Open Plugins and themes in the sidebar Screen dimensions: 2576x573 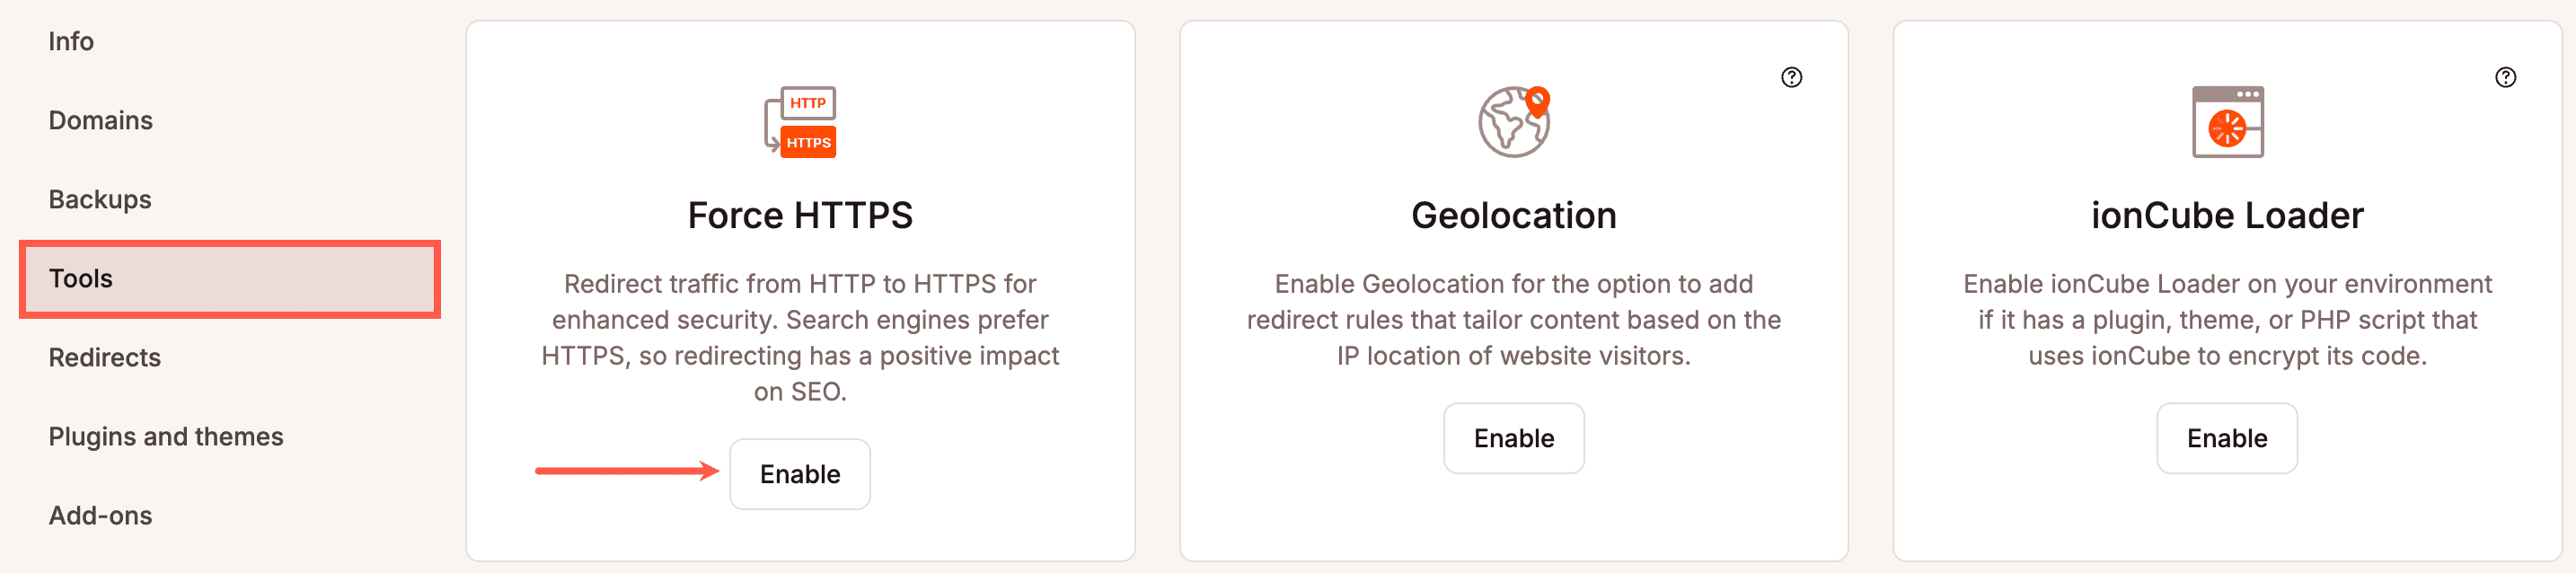166,436
